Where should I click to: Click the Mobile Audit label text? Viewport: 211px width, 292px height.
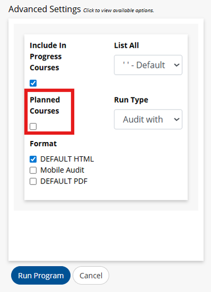click(62, 170)
